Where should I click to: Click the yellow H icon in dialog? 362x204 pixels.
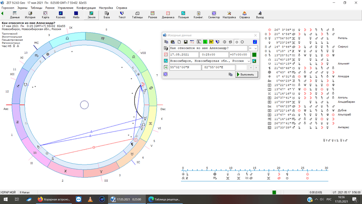click(211, 42)
